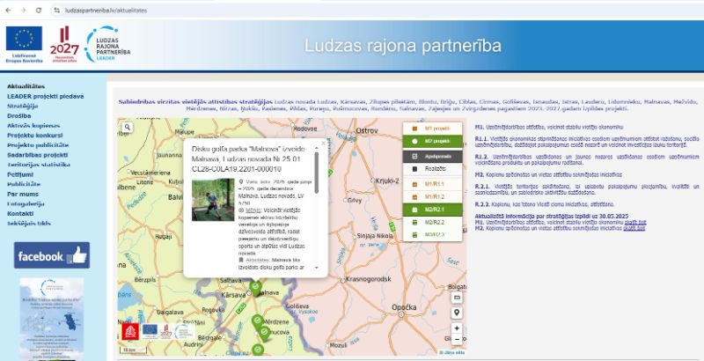
Task: Open Aktualitātes in the sidebar menu
Action: (x=26, y=86)
